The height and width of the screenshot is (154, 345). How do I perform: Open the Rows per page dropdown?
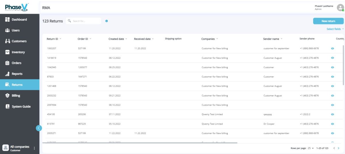click(x=311, y=148)
